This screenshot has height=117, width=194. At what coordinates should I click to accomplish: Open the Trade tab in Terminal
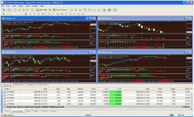pos(7,111)
